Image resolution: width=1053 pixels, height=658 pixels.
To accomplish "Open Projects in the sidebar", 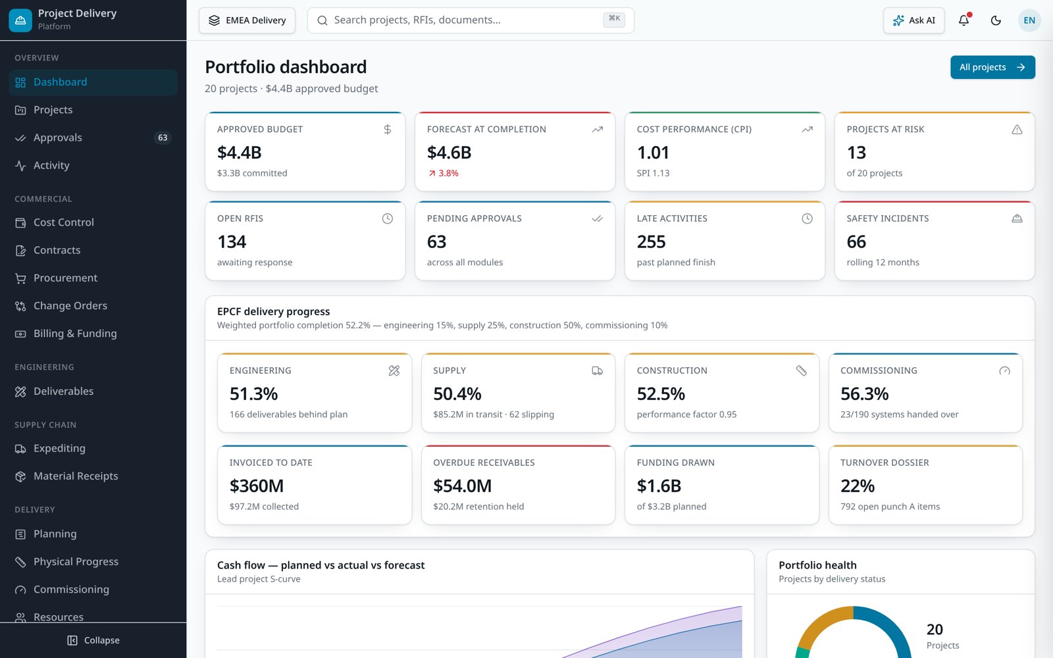I will pos(93,110).
